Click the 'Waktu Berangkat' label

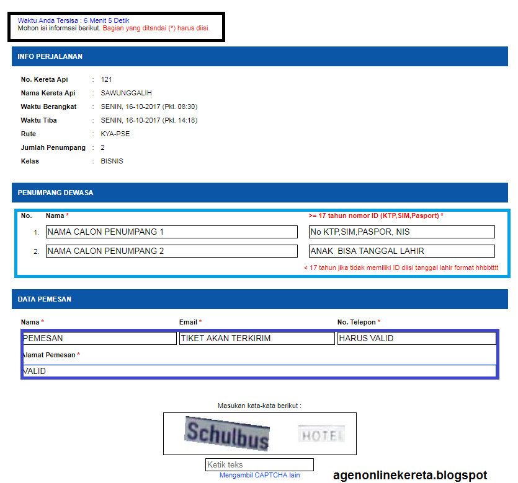coord(48,107)
